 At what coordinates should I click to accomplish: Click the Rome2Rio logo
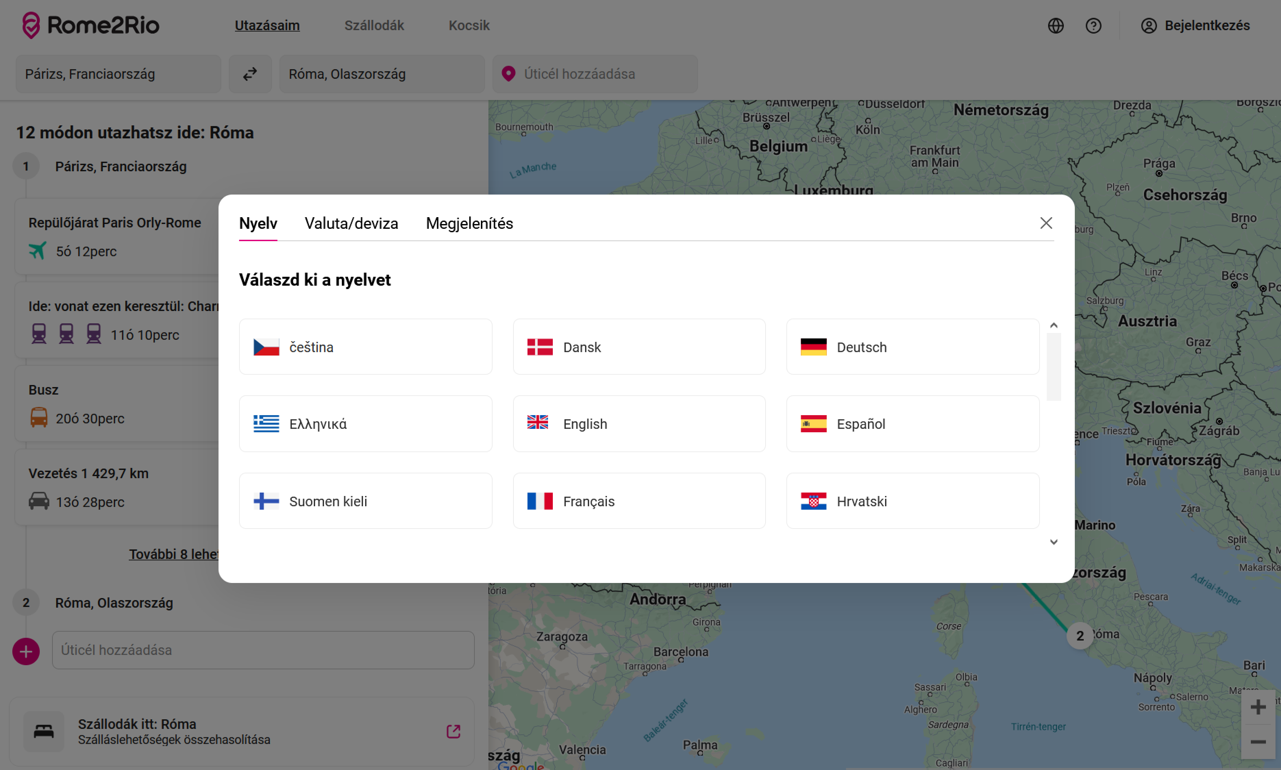(91, 25)
